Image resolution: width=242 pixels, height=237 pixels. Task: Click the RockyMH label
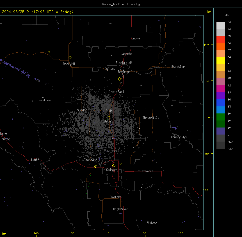tap(69, 64)
